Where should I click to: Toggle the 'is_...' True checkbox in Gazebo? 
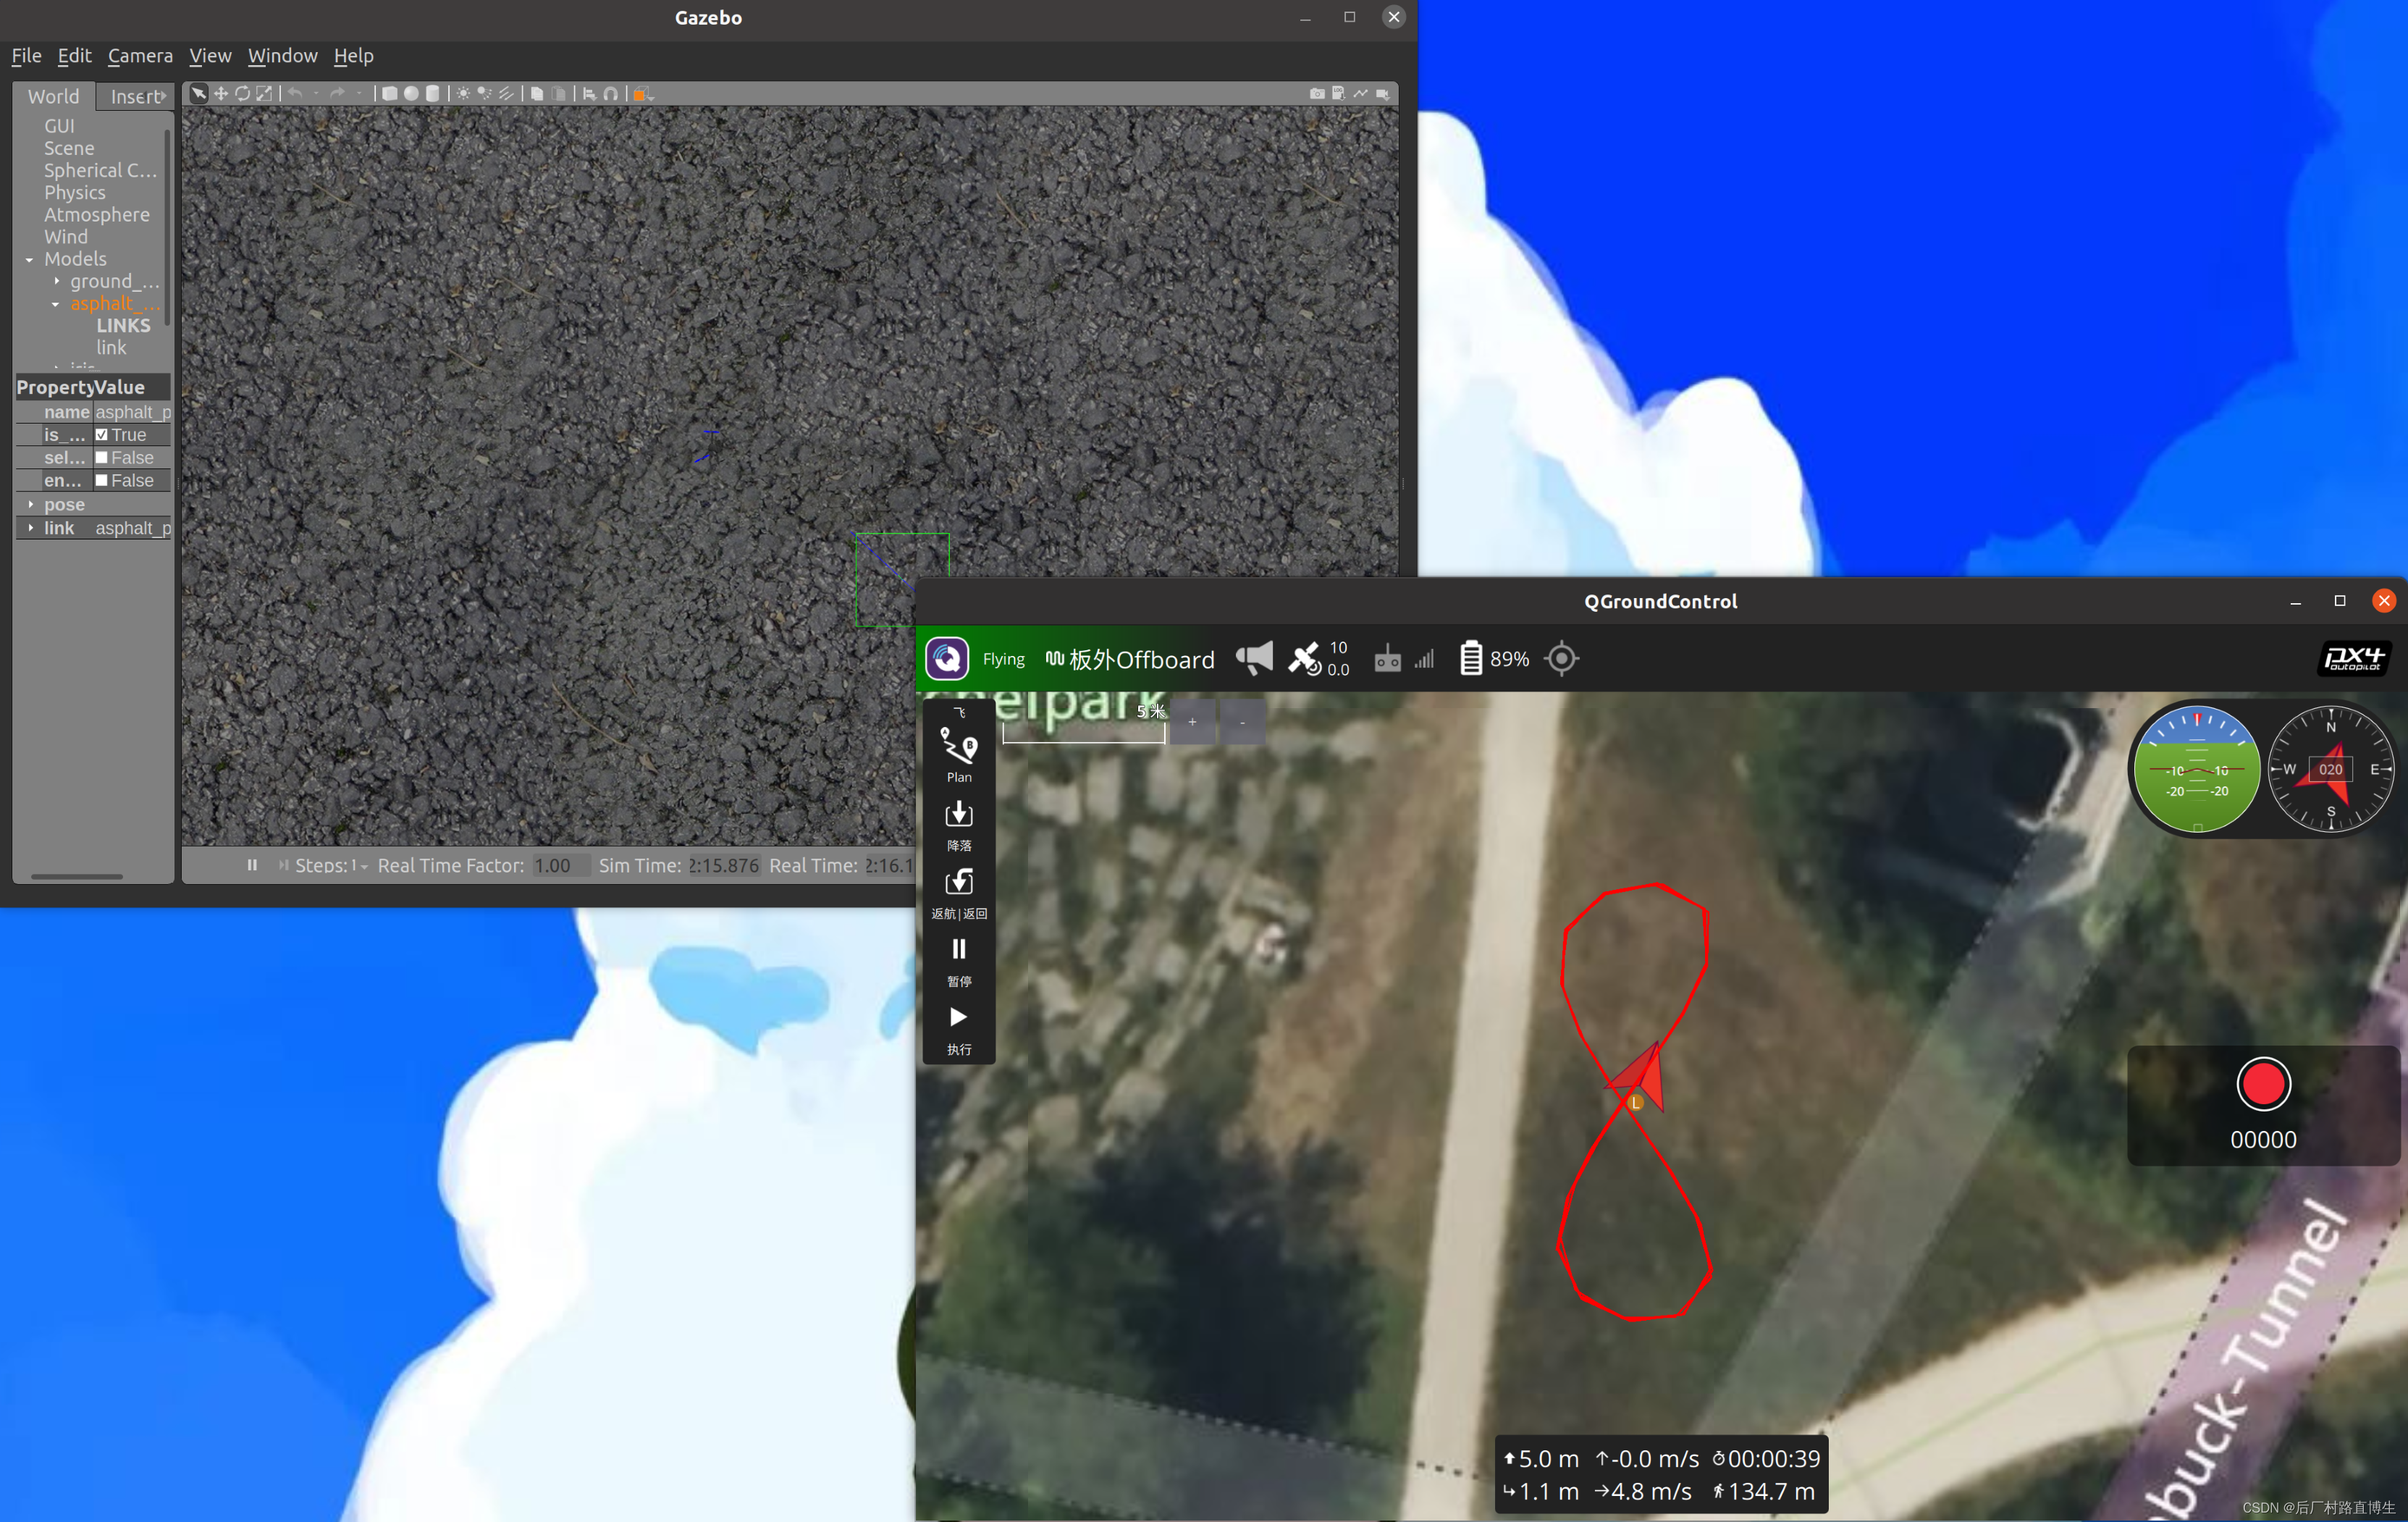coord(101,435)
